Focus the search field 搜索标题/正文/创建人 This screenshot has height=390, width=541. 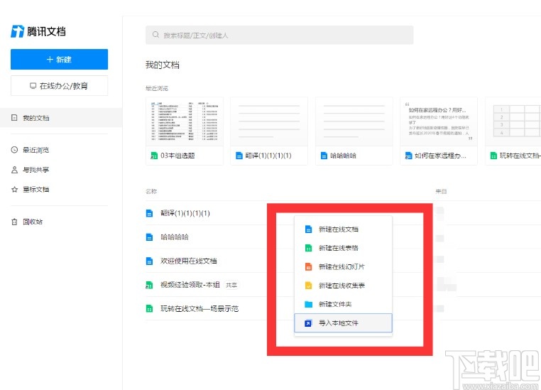point(279,35)
